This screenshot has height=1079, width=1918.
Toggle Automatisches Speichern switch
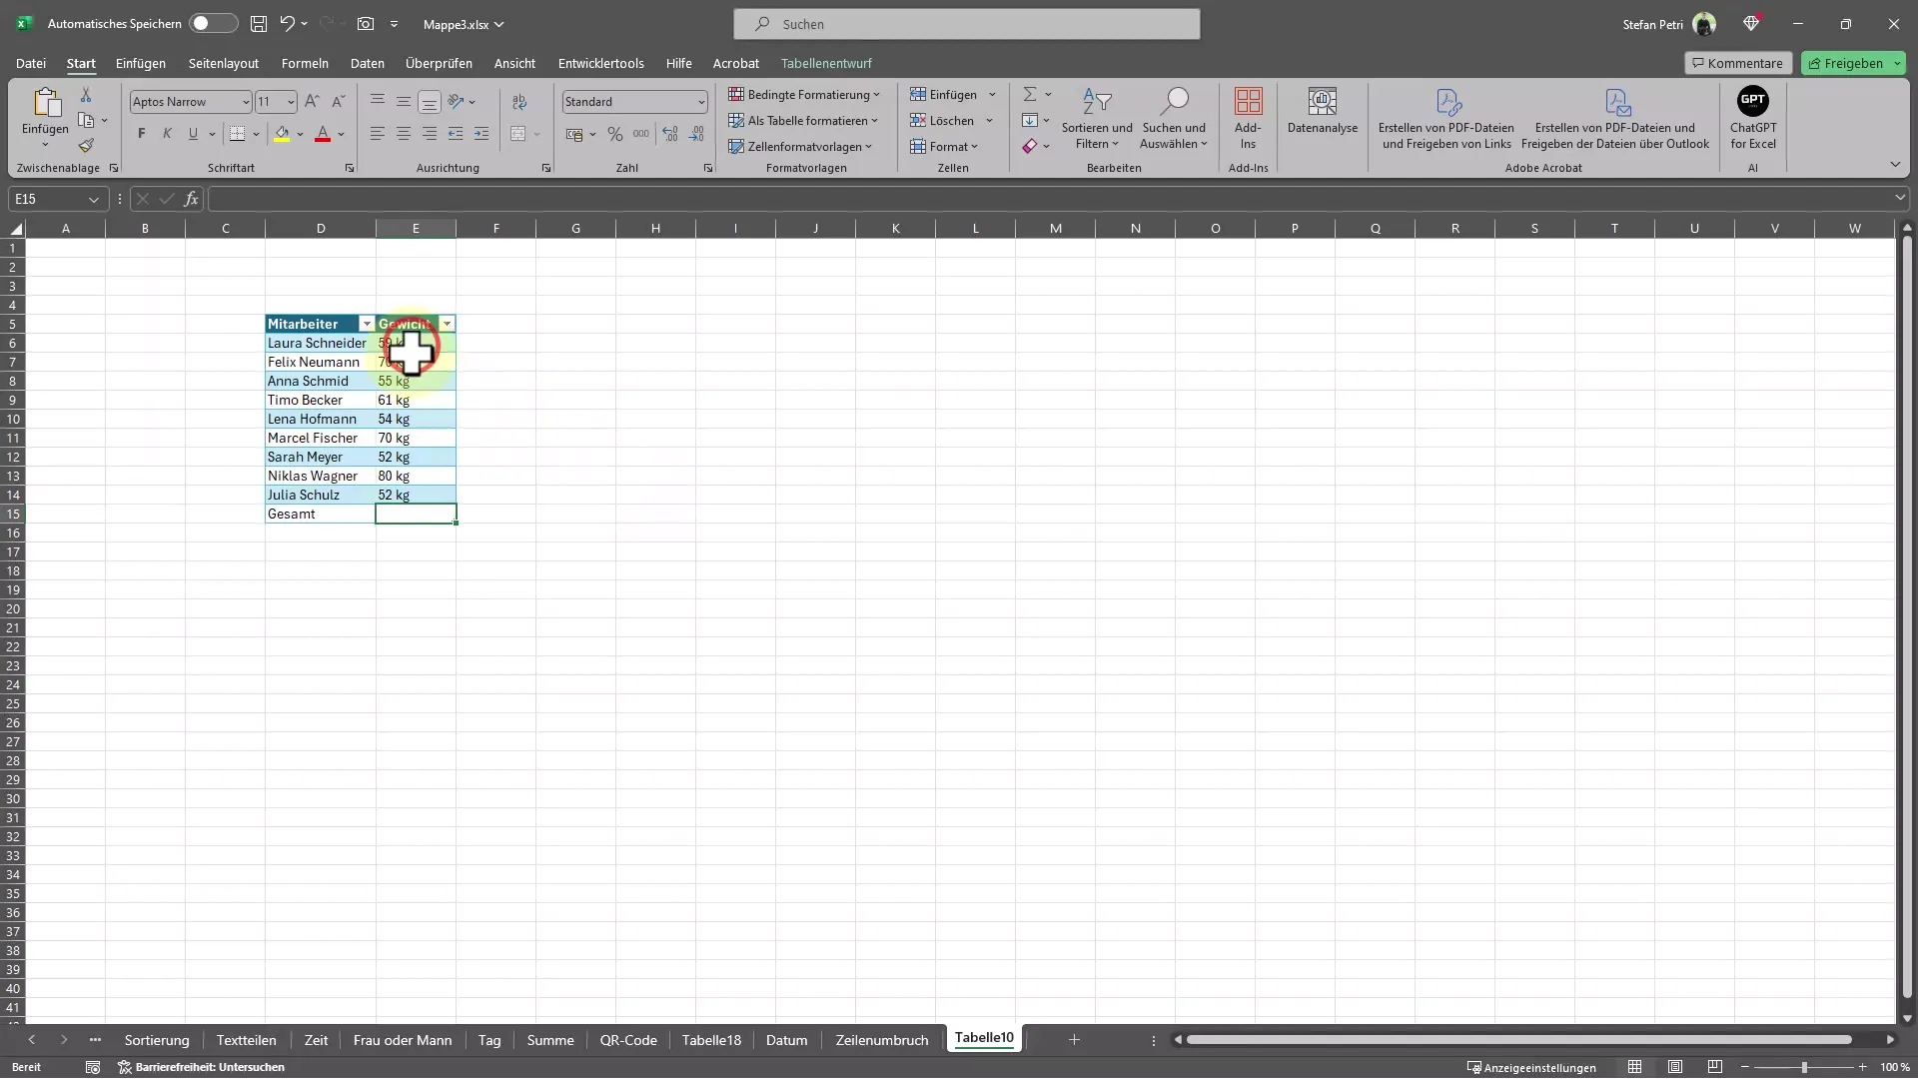coord(210,22)
